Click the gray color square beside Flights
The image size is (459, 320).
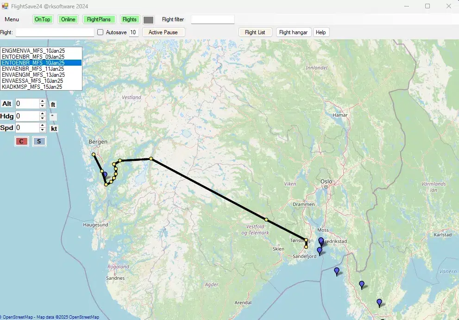[148, 20]
